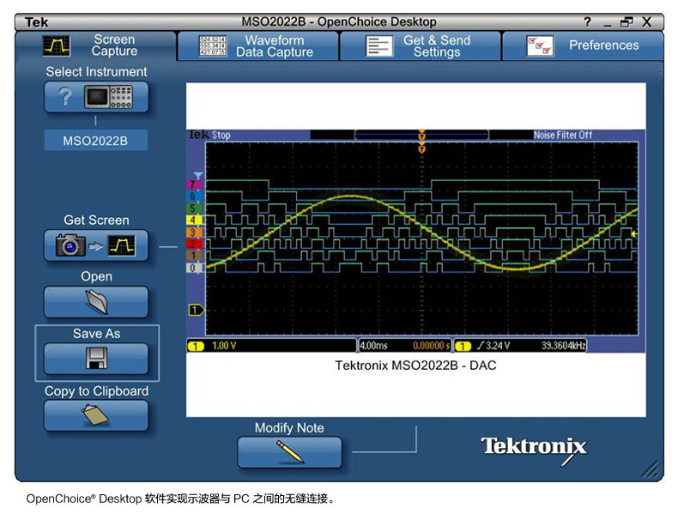
Task: Select the MSO2022B instrument label
Action: click(95, 141)
